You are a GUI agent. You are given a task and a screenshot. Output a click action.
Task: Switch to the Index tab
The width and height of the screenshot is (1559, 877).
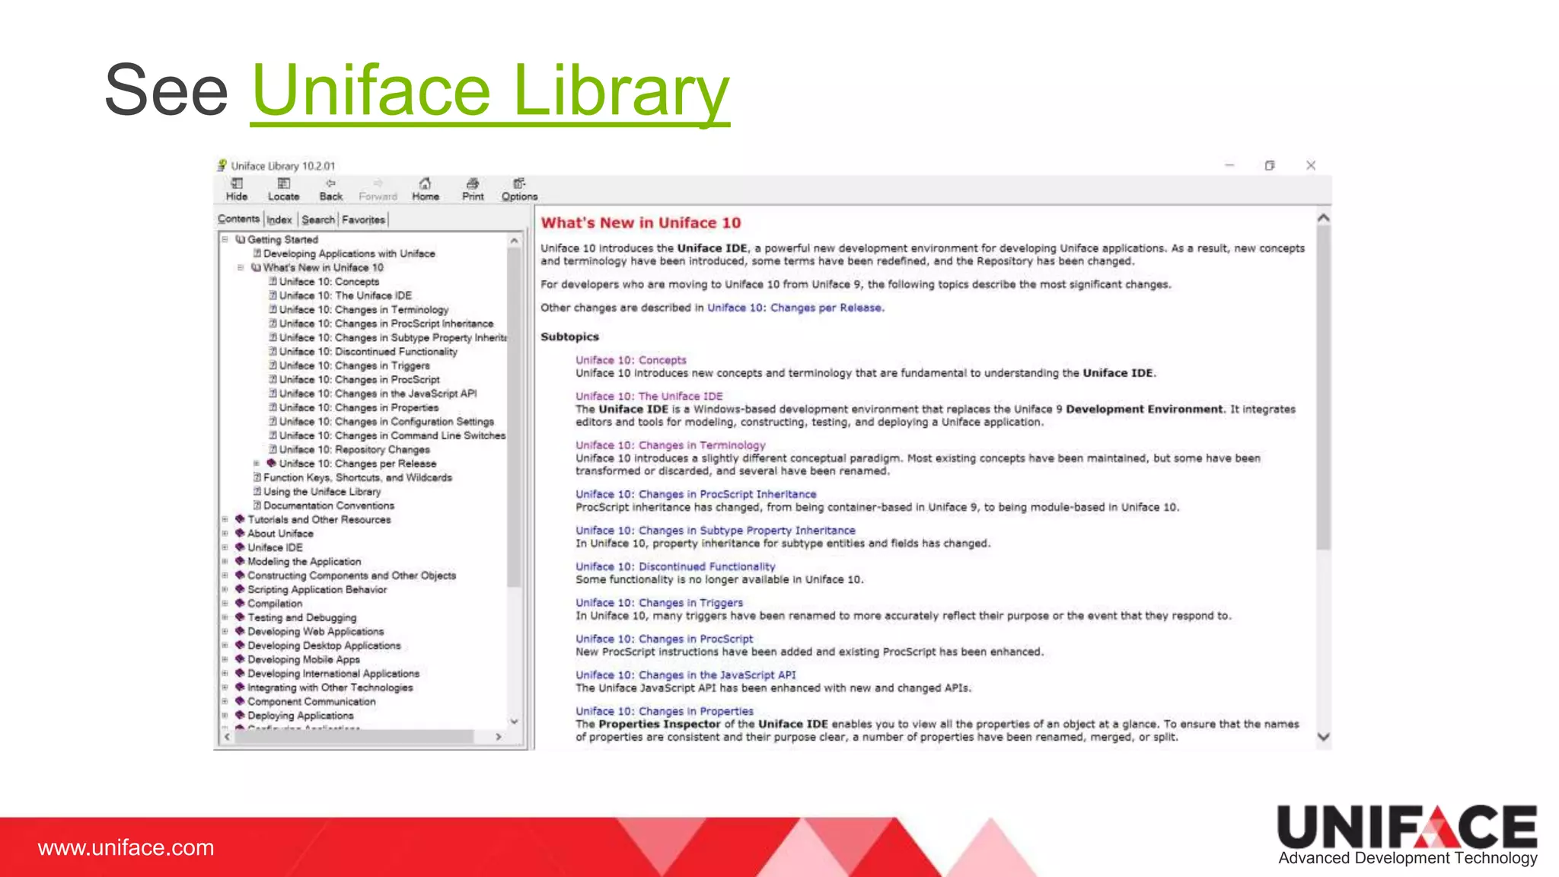[279, 219]
